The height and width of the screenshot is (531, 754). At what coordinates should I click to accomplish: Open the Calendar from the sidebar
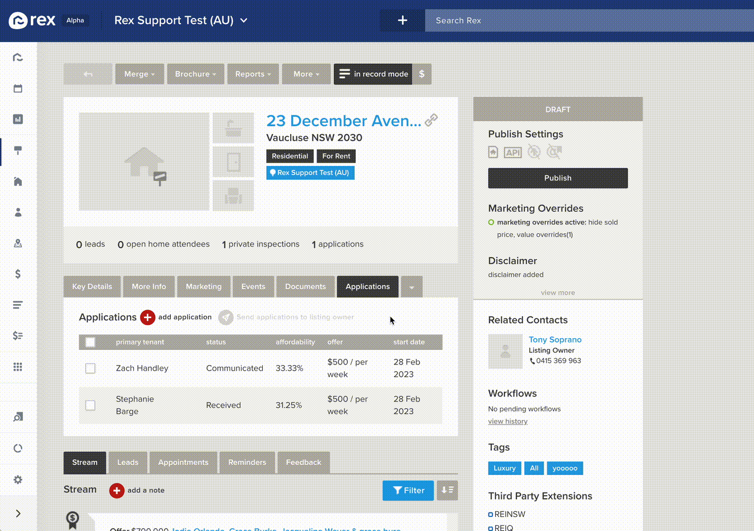17,88
